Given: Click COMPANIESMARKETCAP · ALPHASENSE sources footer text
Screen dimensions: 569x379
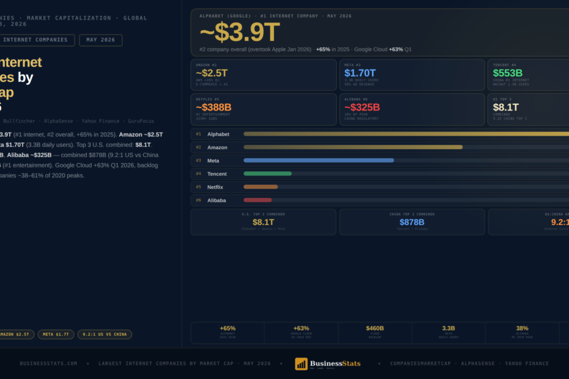Looking at the screenshot, I should coord(442,363).
